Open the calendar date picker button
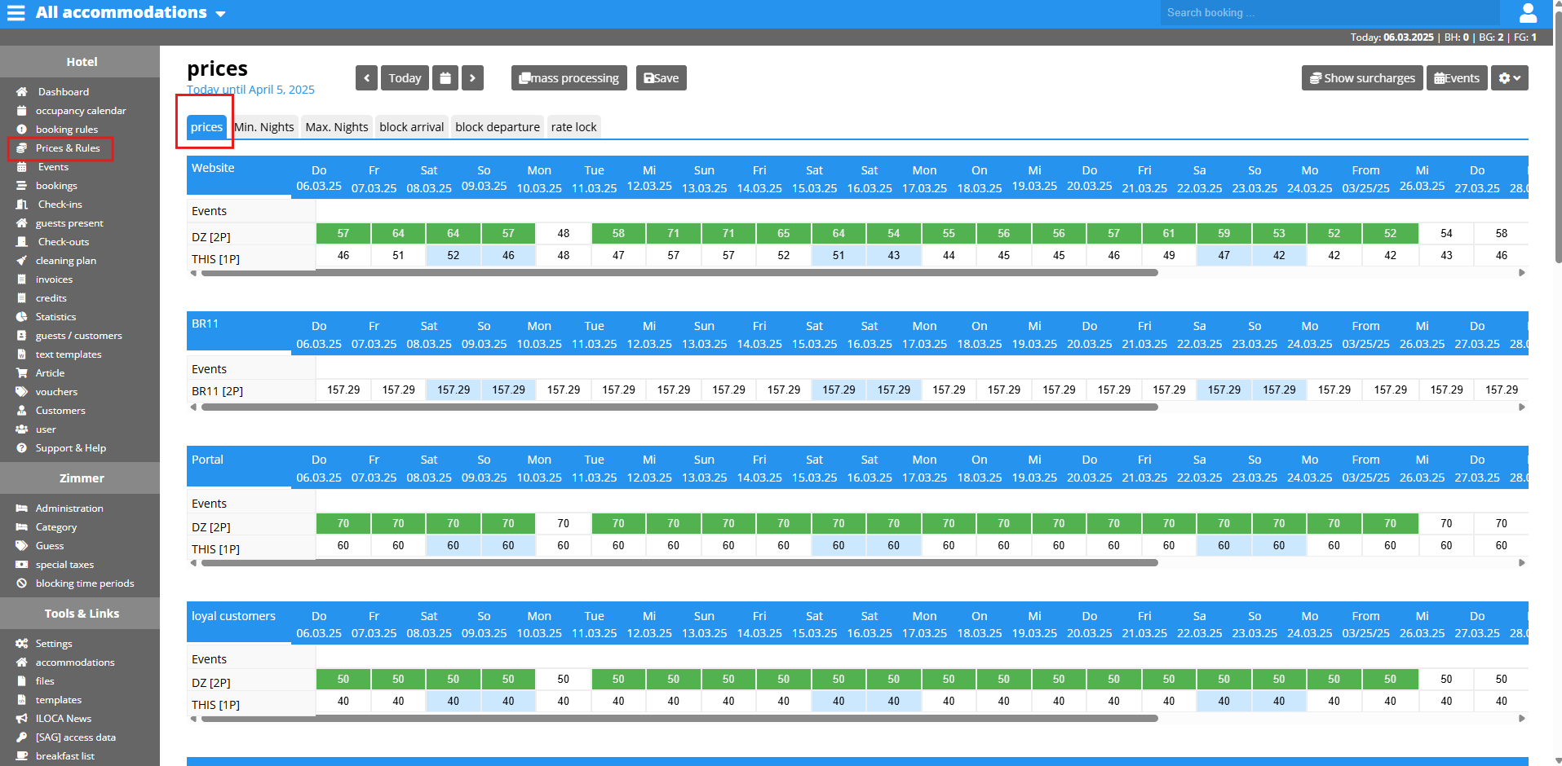Screen dimensions: 1562x766 click(x=445, y=78)
